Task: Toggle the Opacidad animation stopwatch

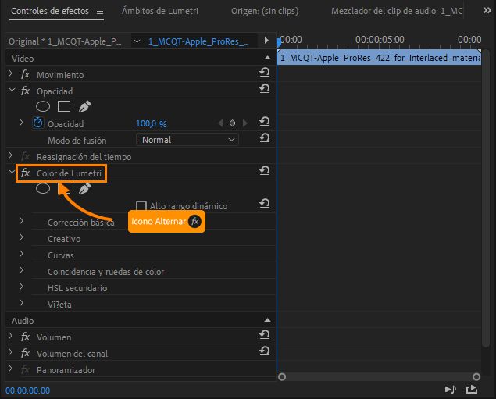Action: coord(38,123)
